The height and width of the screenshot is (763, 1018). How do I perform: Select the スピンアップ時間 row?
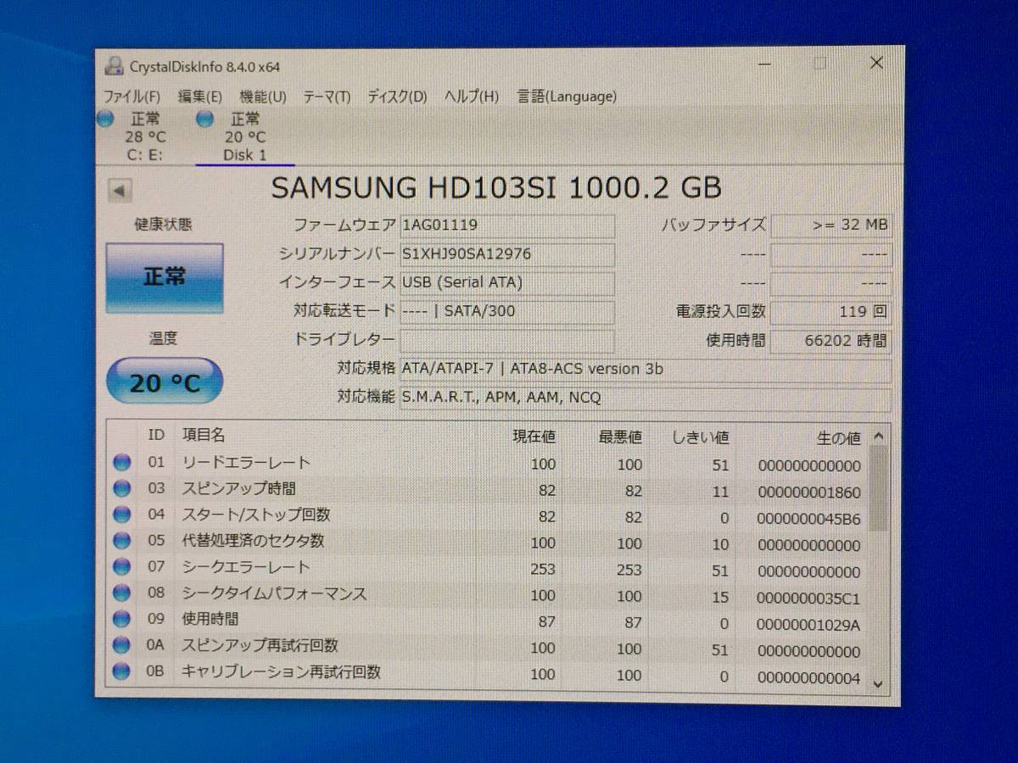point(488,490)
